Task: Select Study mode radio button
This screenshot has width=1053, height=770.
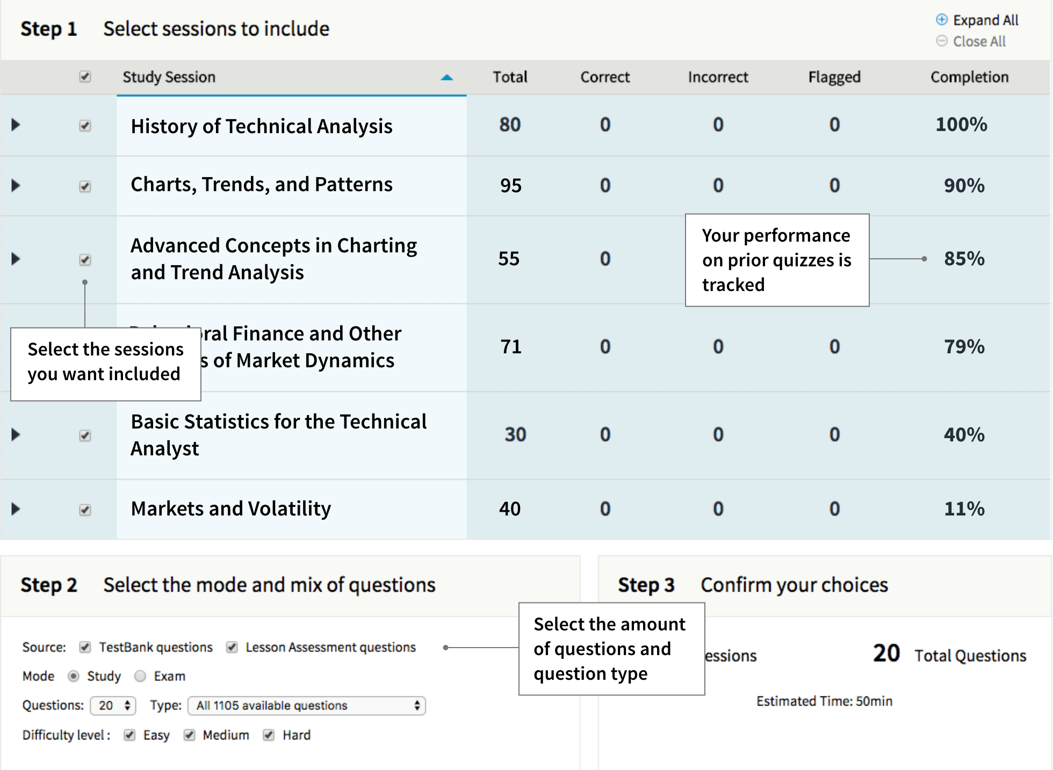Action: pos(74,676)
